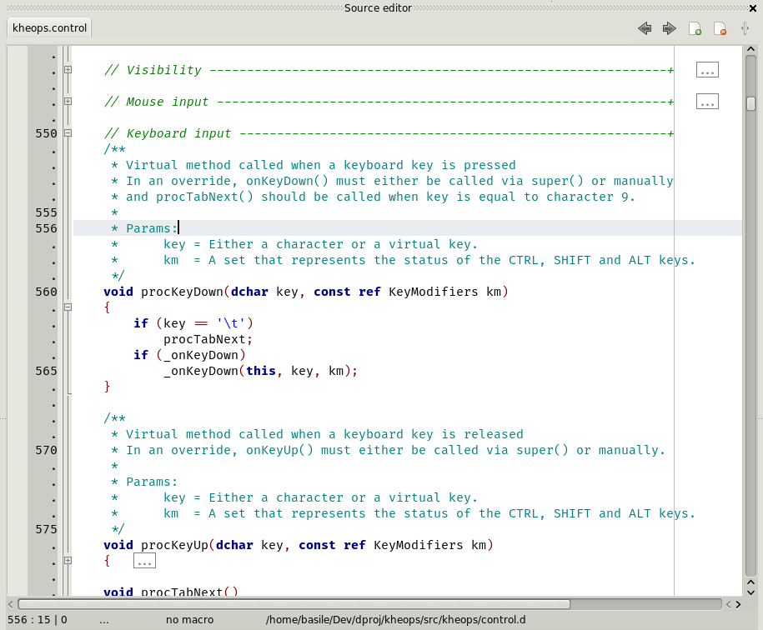The height and width of the screenshot is (630, 763).
Task: Click the vertical scrollbar thumb
Action: 750,104
